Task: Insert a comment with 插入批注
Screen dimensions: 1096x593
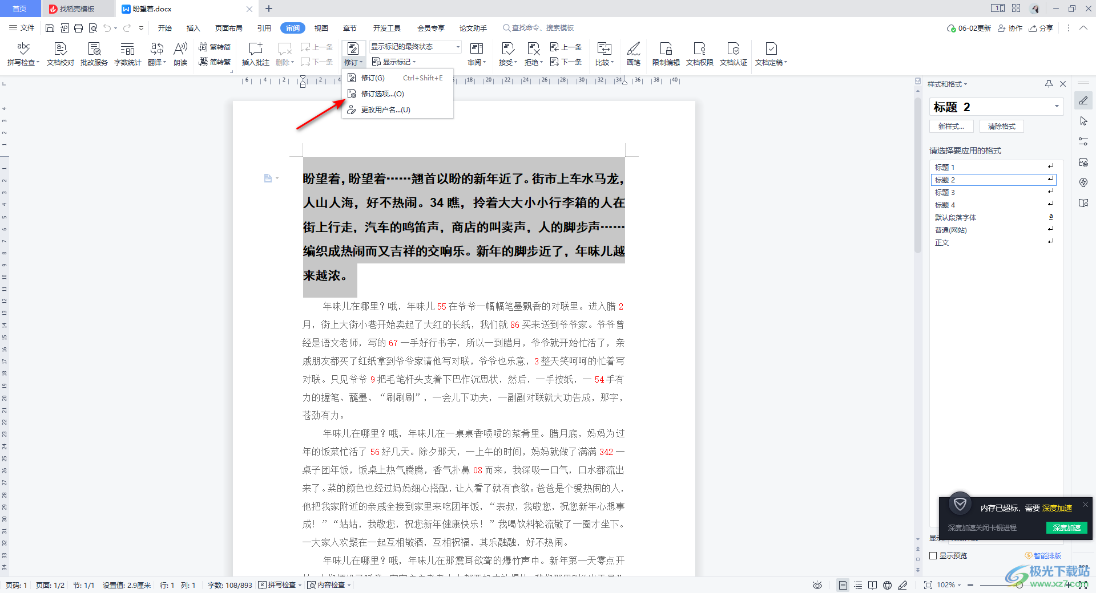Action: click(256, 54)
